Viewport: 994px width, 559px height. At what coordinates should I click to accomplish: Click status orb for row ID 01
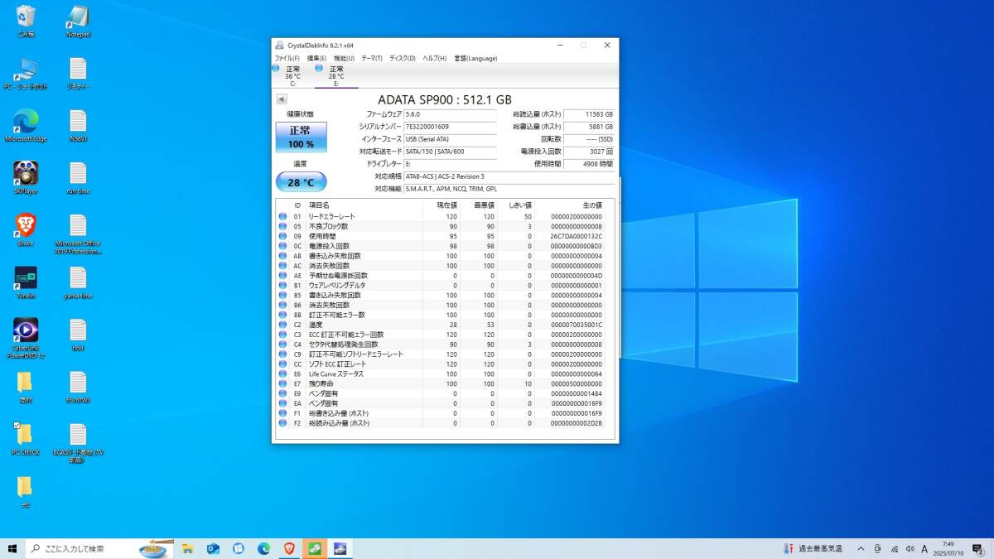point(282,216)
